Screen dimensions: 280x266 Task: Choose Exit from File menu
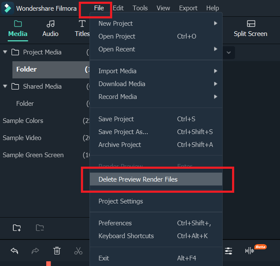tap(156, 258)
